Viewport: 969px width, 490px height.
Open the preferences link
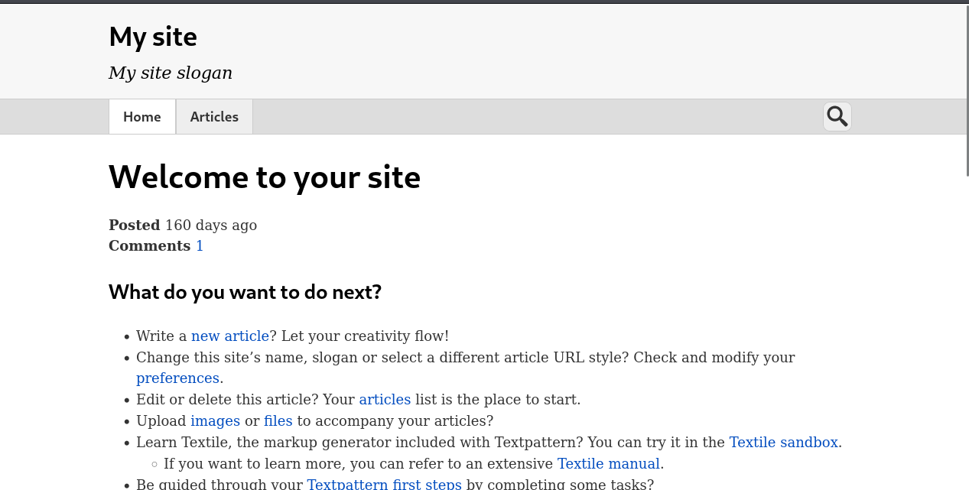tap(179, 378)
